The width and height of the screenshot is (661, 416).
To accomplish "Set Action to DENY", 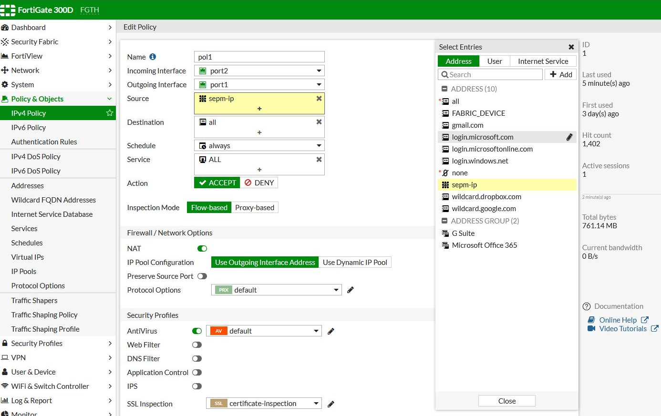I will click(x=259, y=183).
